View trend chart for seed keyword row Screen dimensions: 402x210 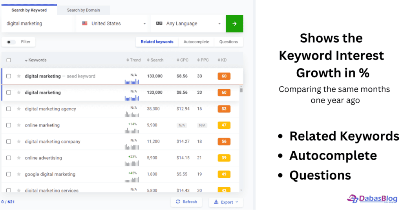[132, 81]
